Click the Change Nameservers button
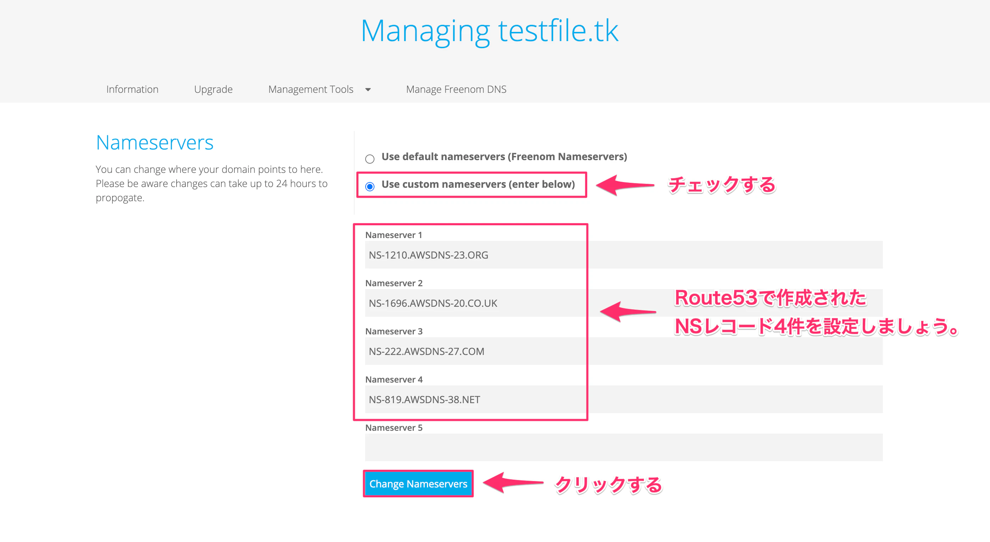 (418, 484)
